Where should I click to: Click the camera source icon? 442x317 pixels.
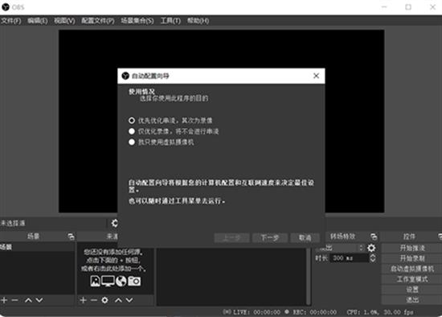tap(134, 281)
